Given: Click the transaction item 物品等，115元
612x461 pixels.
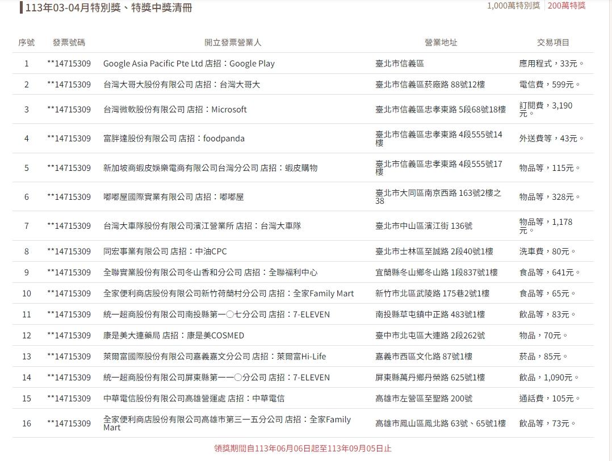Looking at the screenshot, I should (x=550, y=168).
